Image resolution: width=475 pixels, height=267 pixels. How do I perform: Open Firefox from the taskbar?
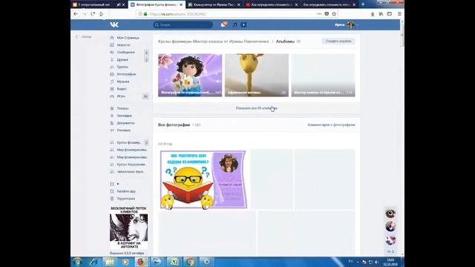[x=141, y=262]
